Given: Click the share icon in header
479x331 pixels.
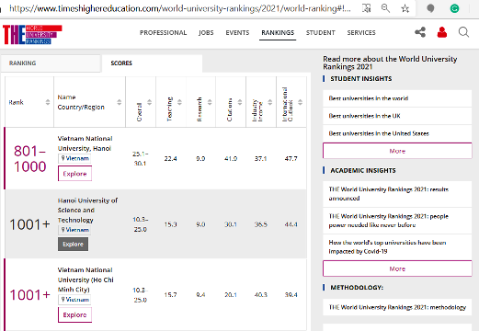Looking at the screenshot, I should [420, 32].
